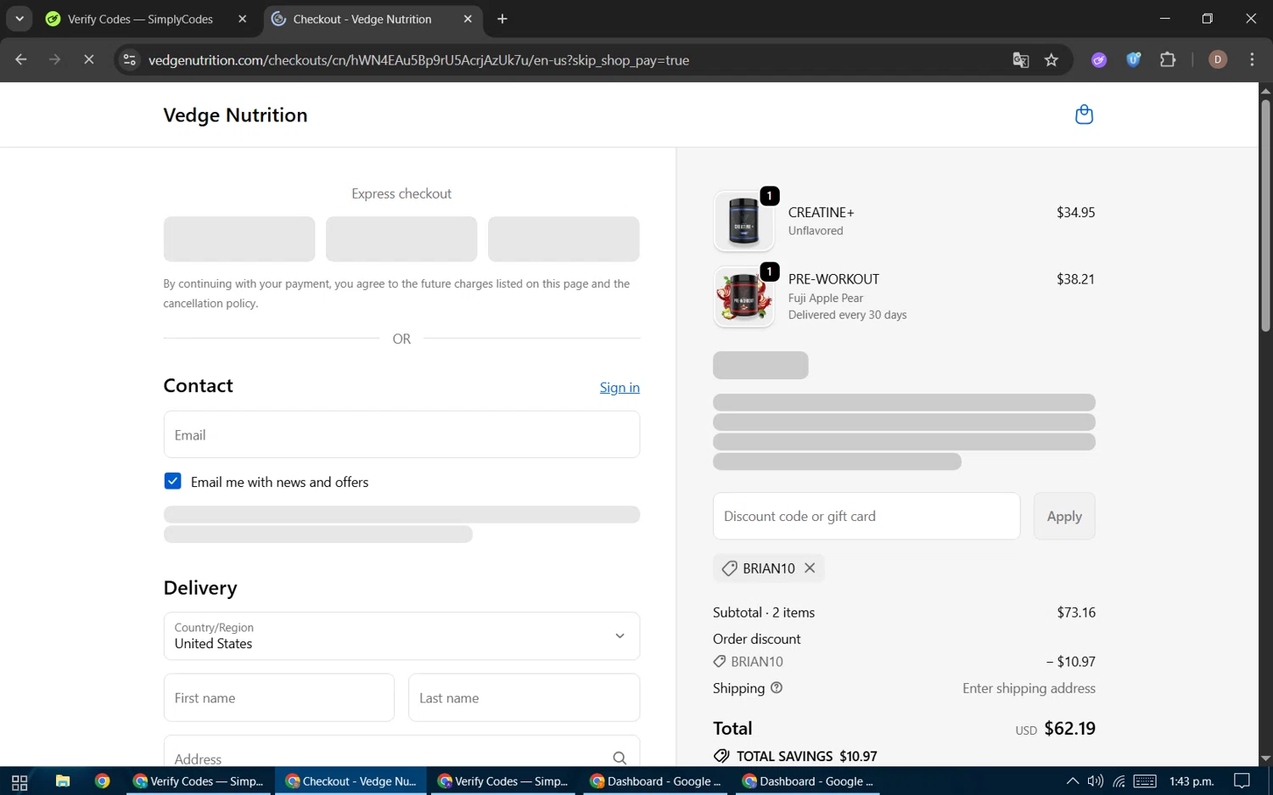Open Windows Task View on taskbar

pos(20,781)
